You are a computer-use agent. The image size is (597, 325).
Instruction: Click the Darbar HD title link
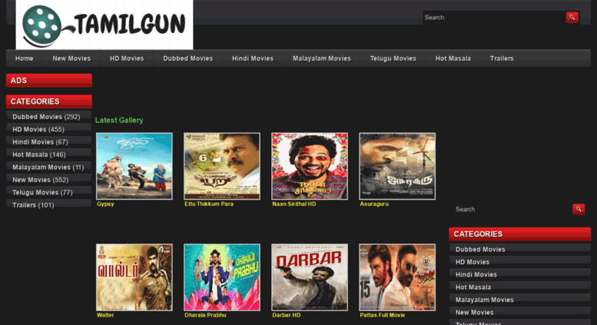(x=287, y=315)
